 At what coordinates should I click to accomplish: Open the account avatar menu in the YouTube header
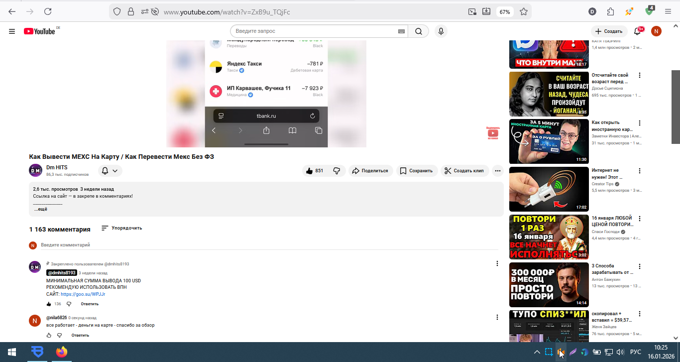click(657, 31)
